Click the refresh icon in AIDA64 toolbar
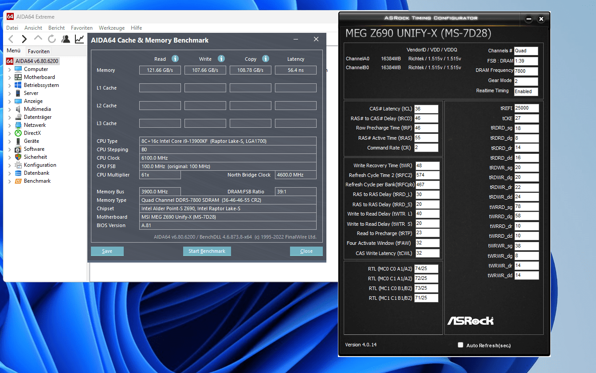The image size is (596, 373). [x=52, y=39]
